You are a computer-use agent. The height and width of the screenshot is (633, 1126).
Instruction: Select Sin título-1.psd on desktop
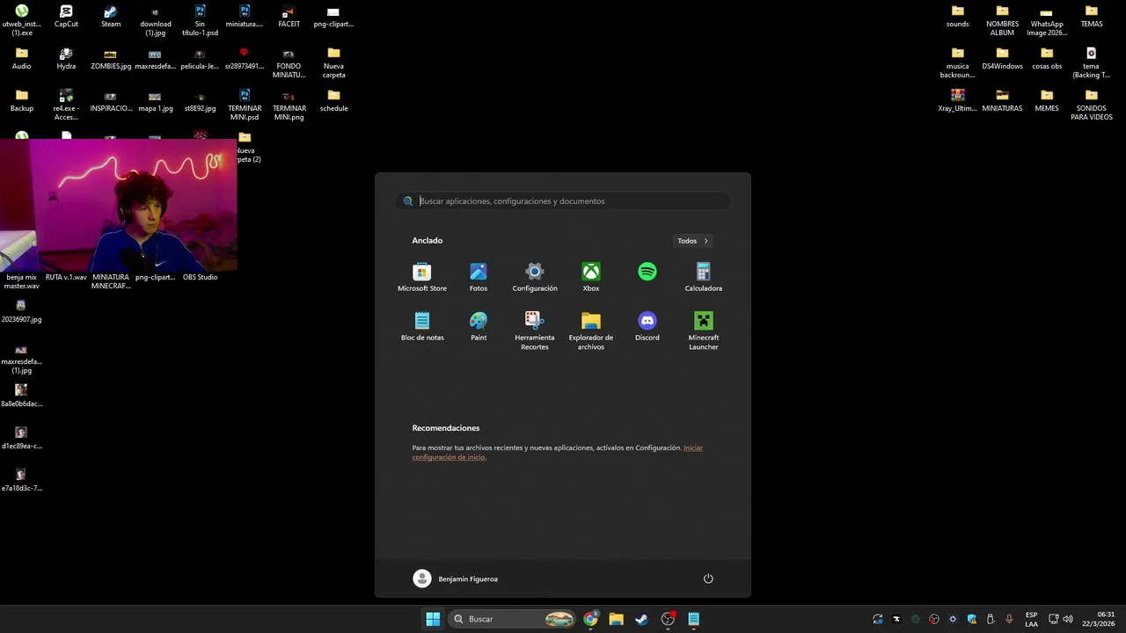[x=200, y=20]
